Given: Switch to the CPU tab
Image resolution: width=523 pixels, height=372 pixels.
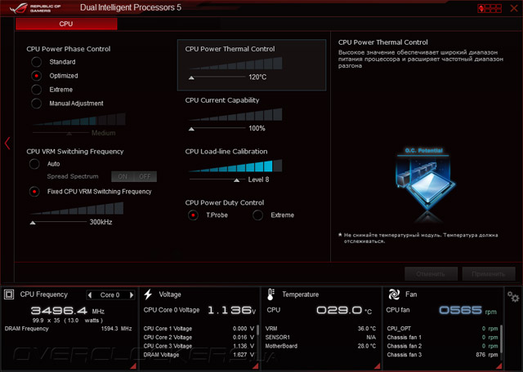Looking at the screenshot, I should tap(66, 24).
